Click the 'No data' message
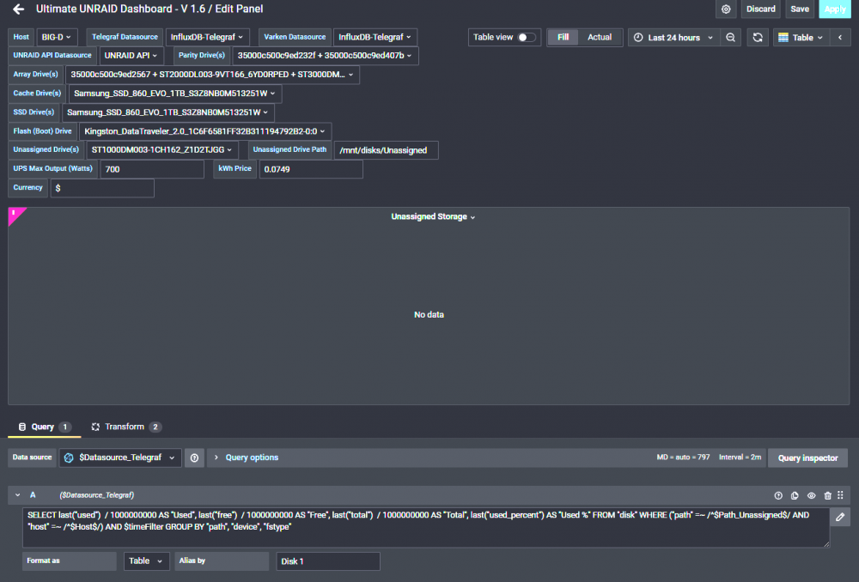The height and width of the screenshot is (582, 859). 429,315
